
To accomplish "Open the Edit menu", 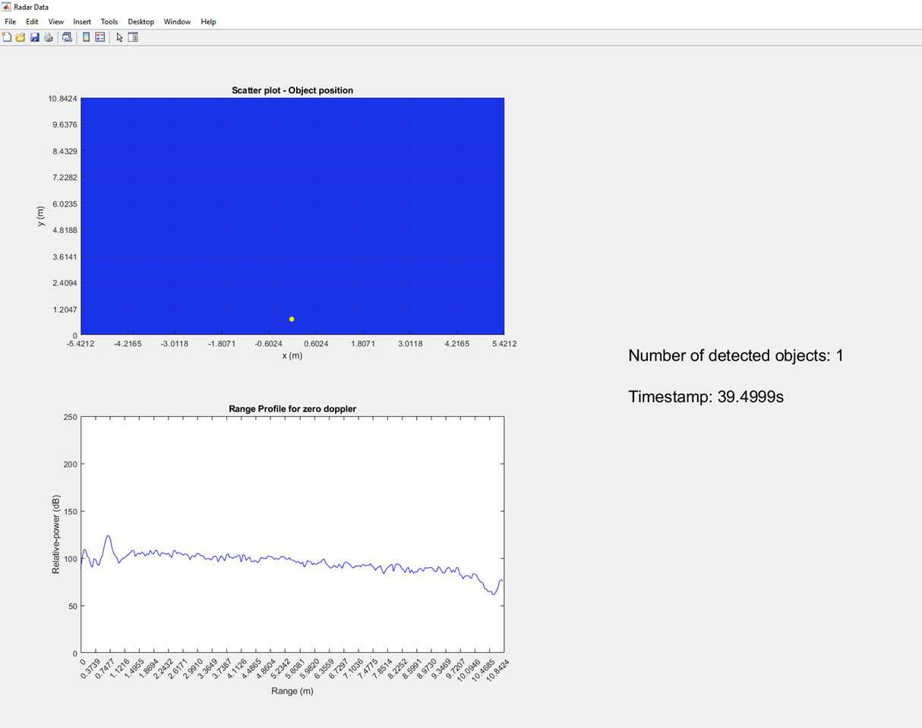I will pyautogui.click(x=32, y=22).
